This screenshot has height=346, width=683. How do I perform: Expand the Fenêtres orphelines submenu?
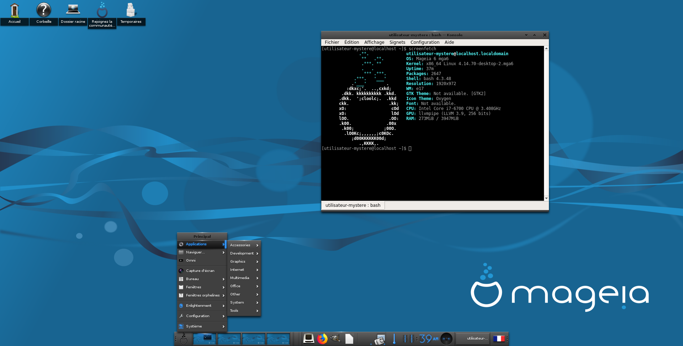tap(202, 295)
